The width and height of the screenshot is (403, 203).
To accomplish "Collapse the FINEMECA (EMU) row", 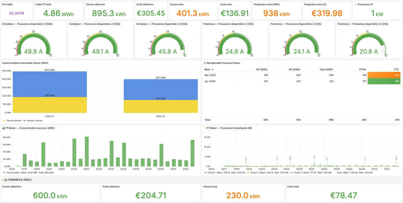I will coord(2,180).
